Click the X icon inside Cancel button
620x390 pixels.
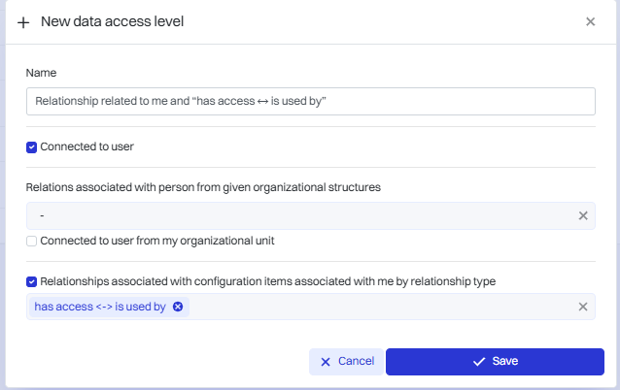326,361
